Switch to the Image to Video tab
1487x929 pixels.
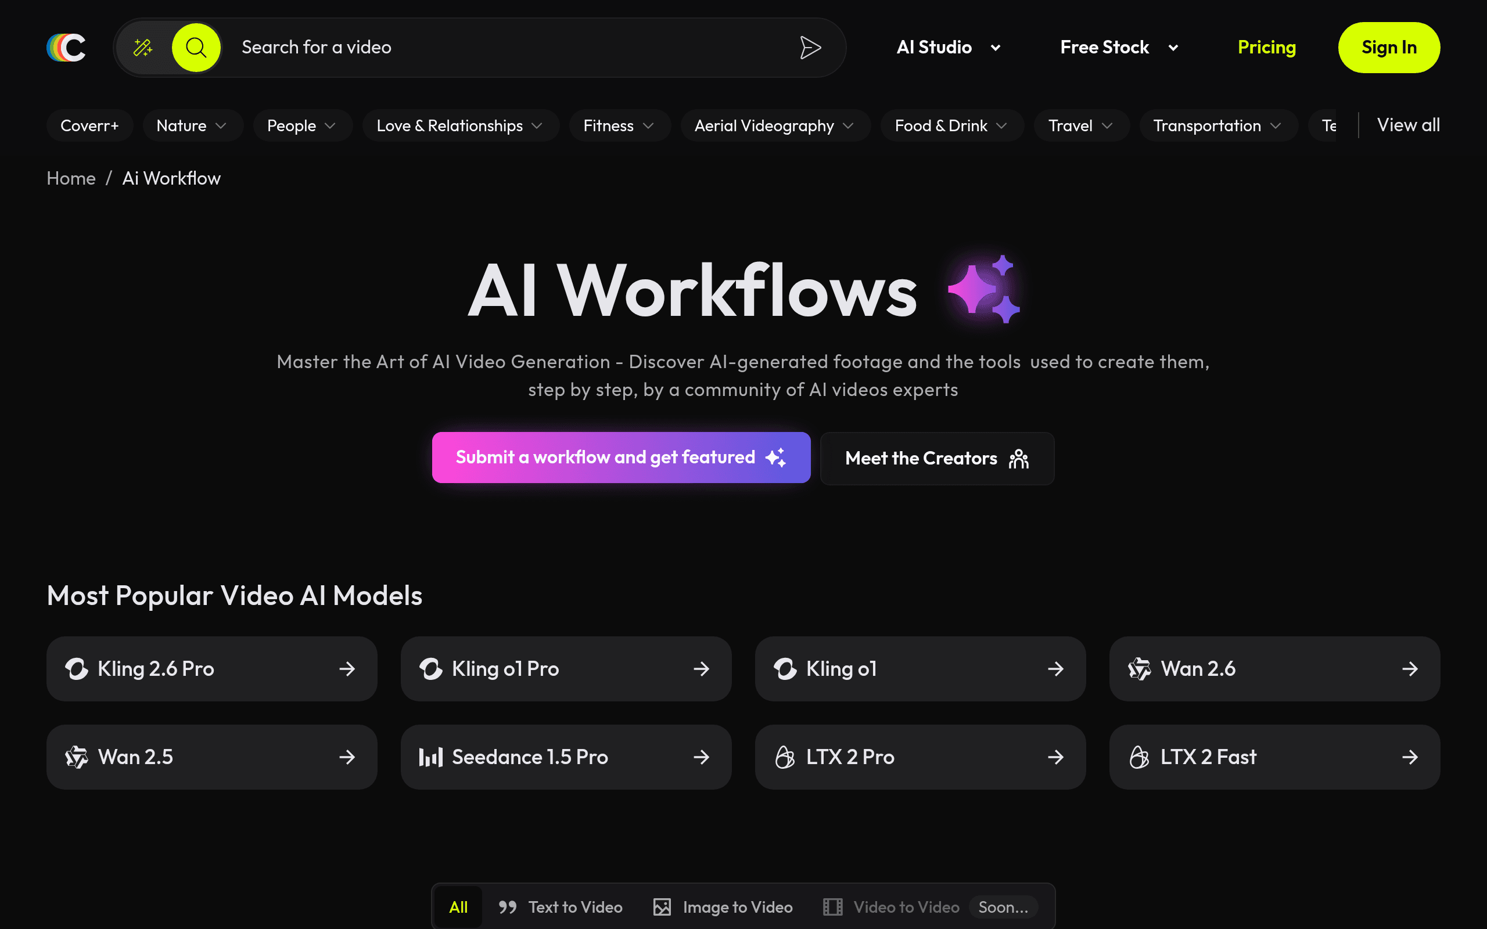tap(723, 907)
